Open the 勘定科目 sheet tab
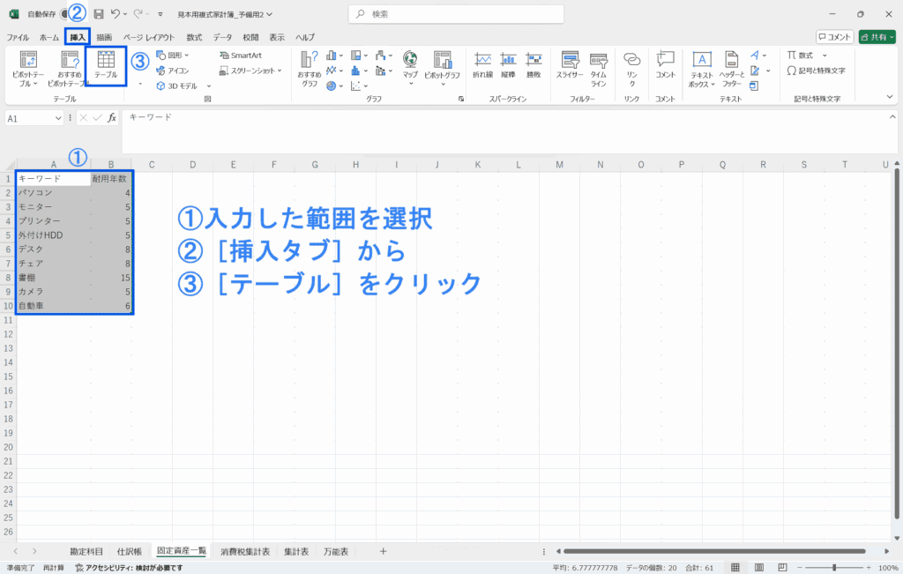Image resolution: width=903 pixels, height=574 pixels. click(x=86, y=552)
